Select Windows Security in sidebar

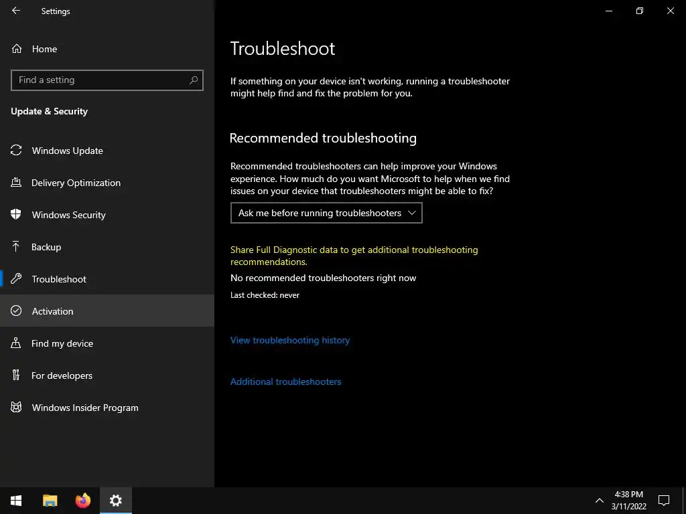click(107, 215)
